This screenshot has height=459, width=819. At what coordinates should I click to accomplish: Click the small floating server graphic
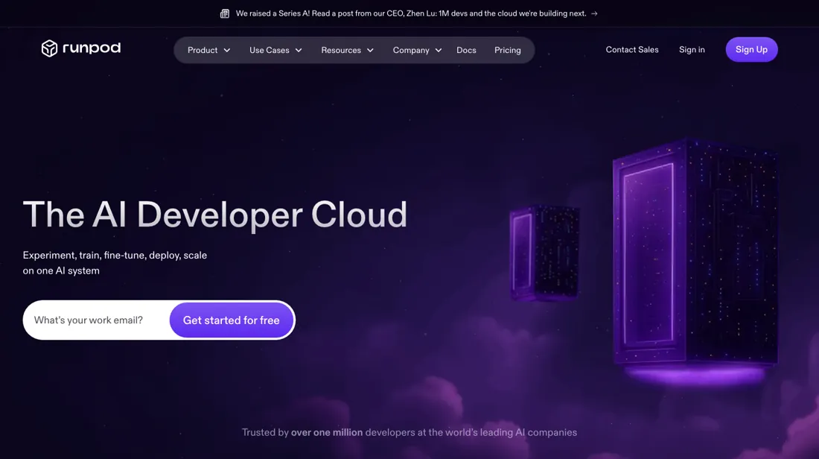(x=545, y=253)
